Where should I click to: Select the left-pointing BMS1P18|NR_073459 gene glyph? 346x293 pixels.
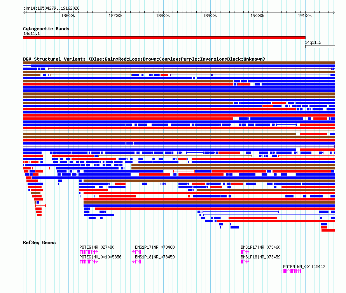136,262
